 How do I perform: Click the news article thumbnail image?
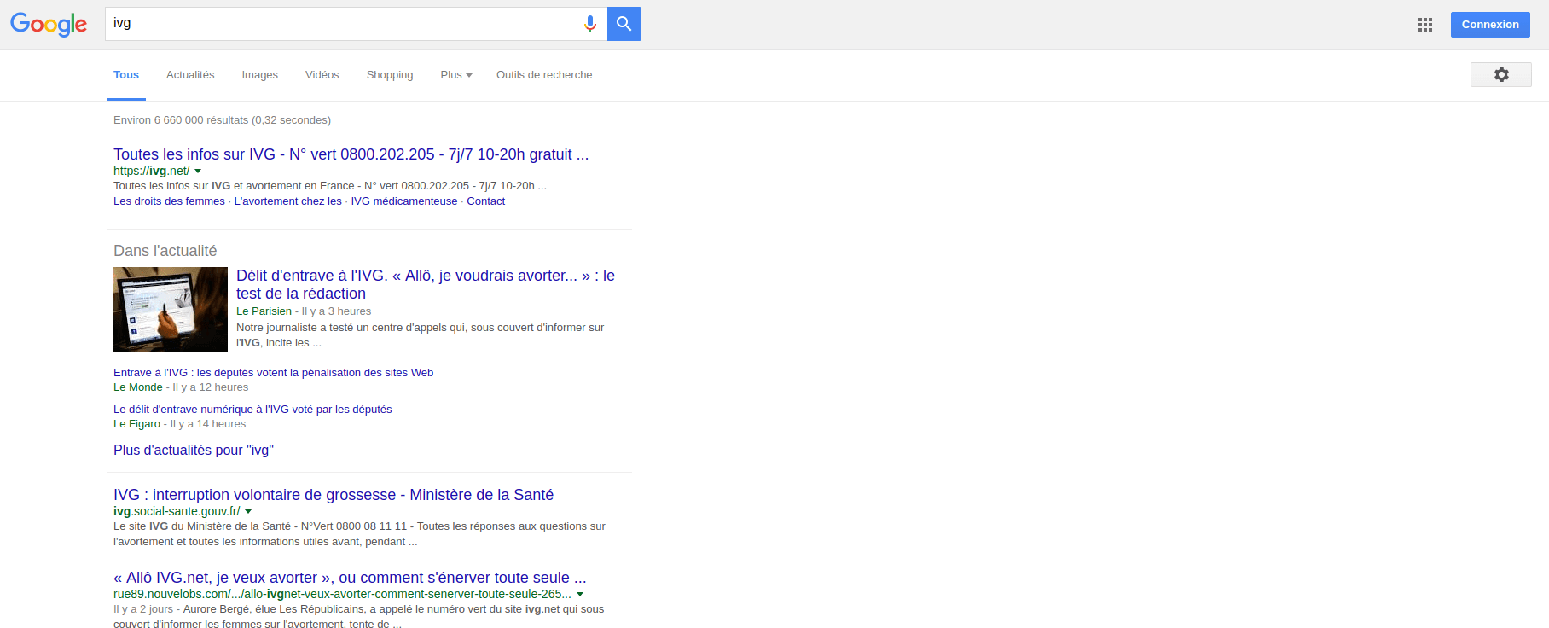click(171, 310)
